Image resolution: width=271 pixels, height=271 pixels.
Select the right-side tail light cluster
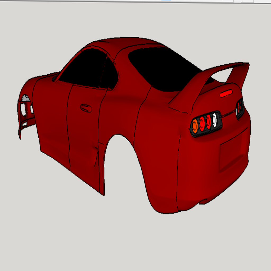click(x=240, y=108)
